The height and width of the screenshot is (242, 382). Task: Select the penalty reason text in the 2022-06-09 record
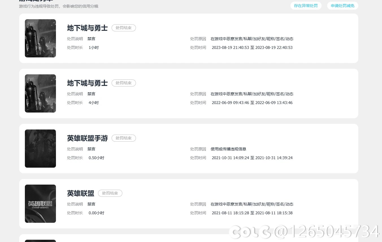coord(252,94)
